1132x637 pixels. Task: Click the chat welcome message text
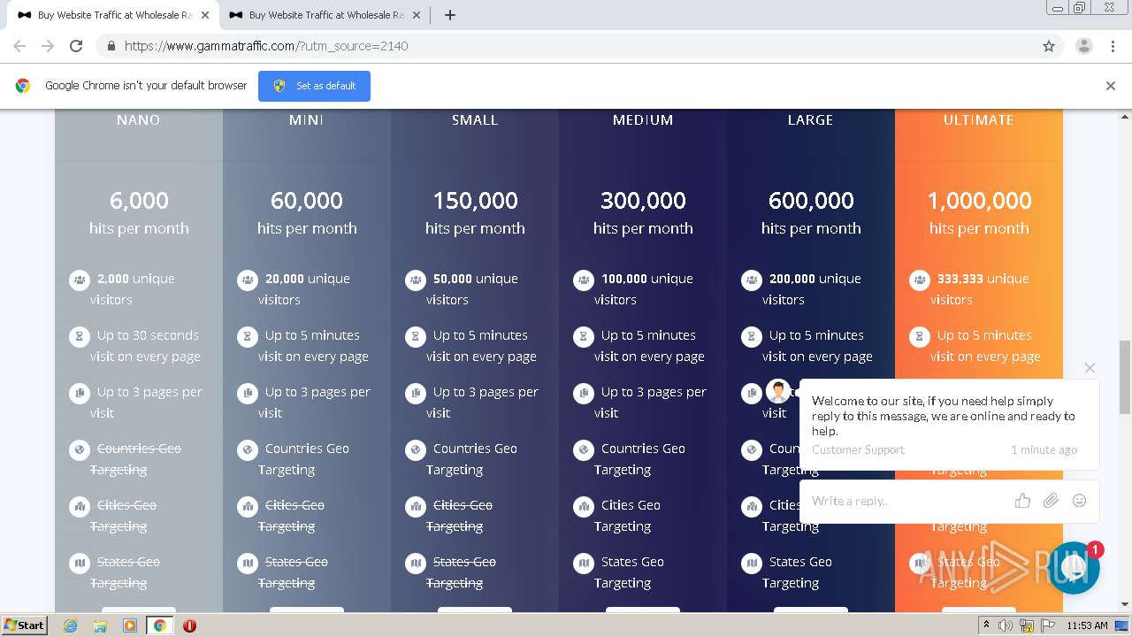pyautogui.click(x=944, y=416)
